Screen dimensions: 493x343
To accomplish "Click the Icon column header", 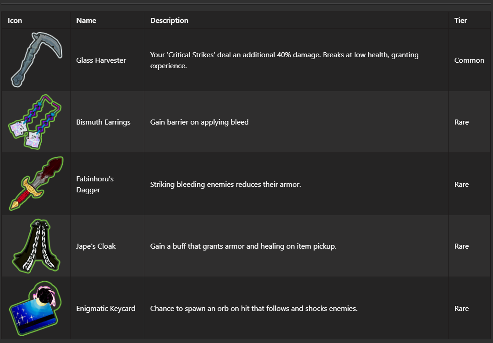I will pyautogui.click(x=15, y=21).
